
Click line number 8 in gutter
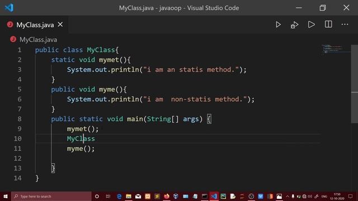(x=20, y=119)
